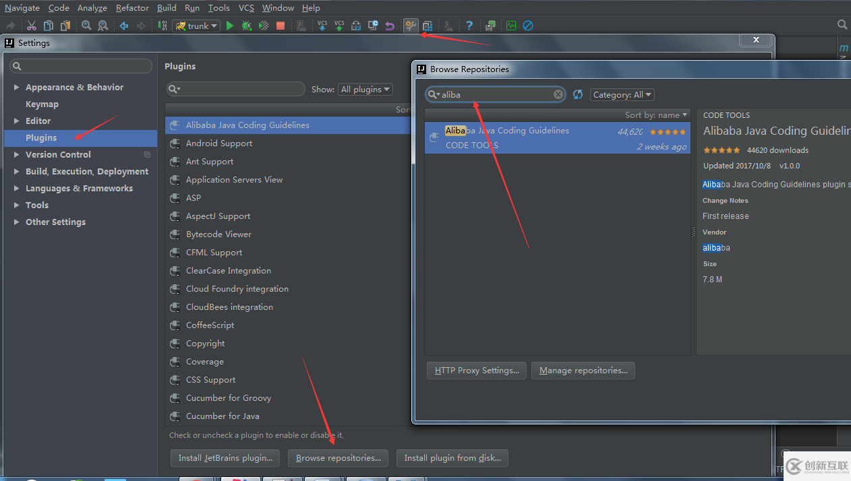Expand the Editor settings node

(x=17, y=121)
